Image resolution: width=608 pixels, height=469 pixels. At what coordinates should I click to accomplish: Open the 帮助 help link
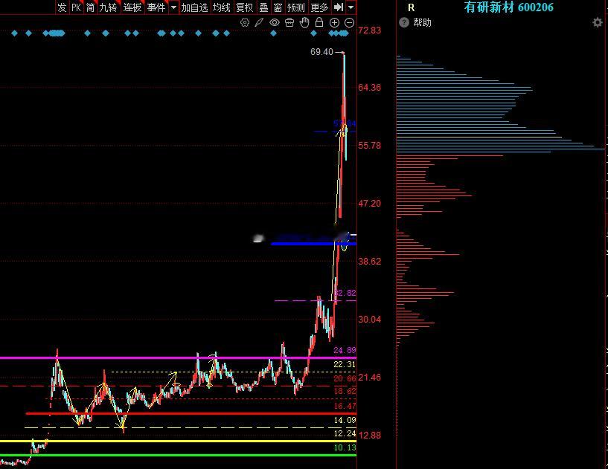(422, 22)
